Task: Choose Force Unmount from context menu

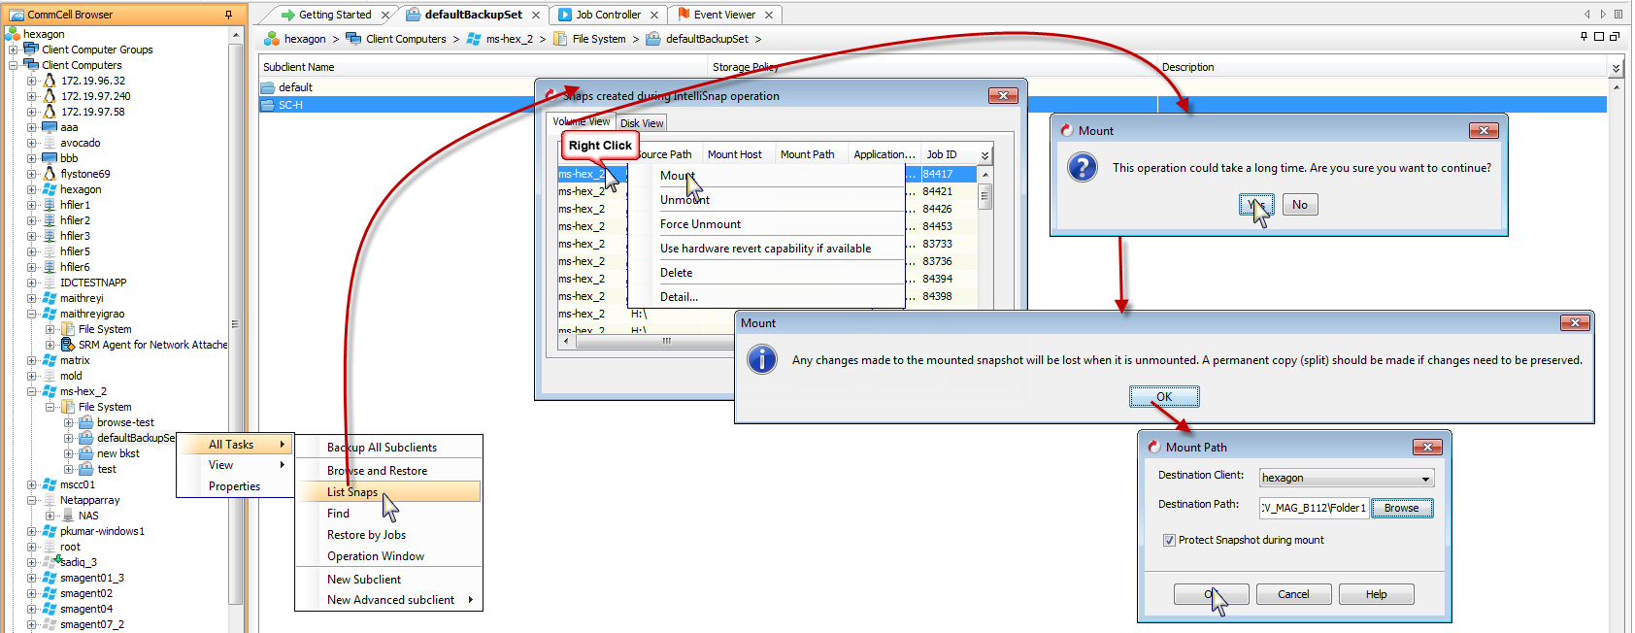Action: [x=700, y=224]
